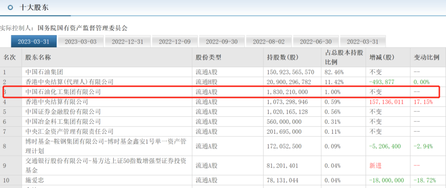Select the 2023-03-31 date tab

33,42
